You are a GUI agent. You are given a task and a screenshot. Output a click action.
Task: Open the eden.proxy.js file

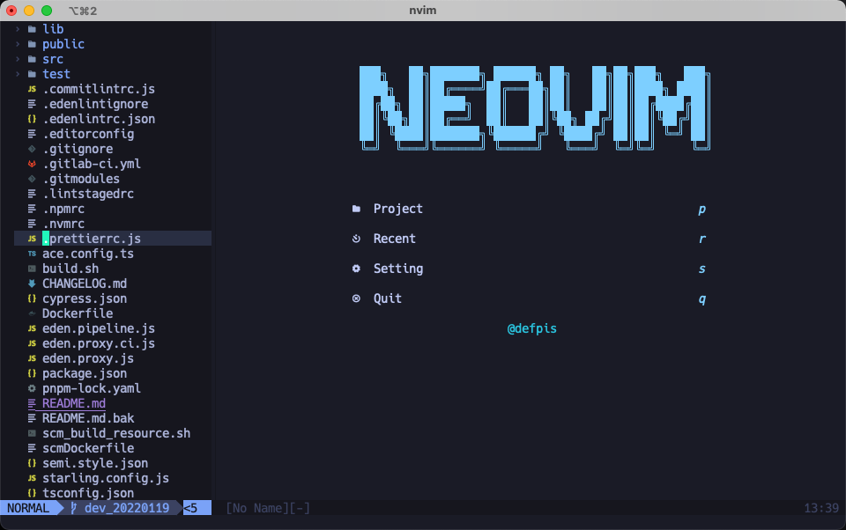88,358
